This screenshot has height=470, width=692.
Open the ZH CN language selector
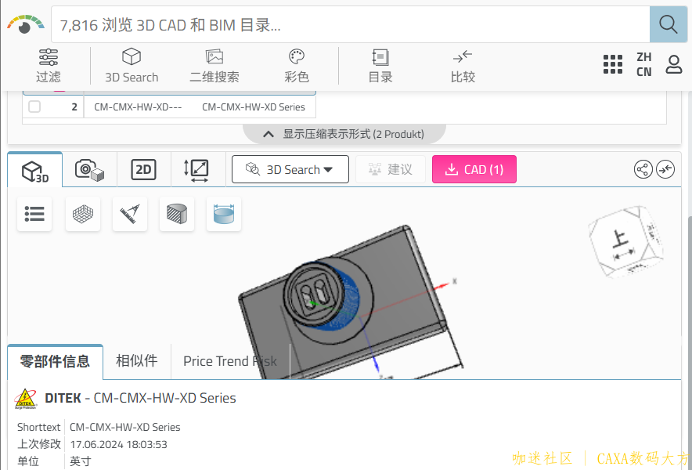644,64
